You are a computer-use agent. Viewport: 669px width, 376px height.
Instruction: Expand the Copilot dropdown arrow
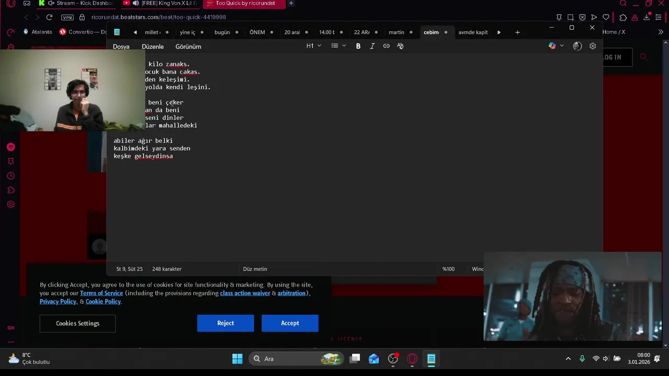coord(562,46)
